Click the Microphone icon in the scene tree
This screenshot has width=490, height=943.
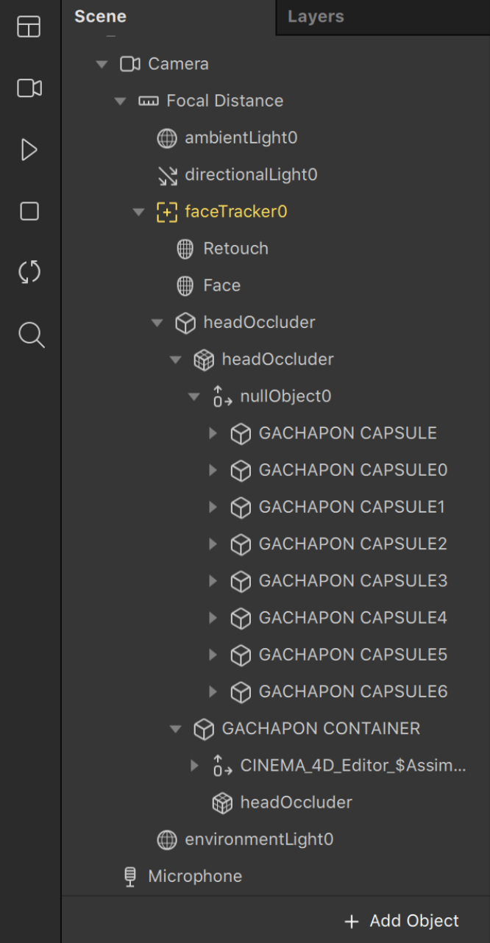click(x=130, y=876)
